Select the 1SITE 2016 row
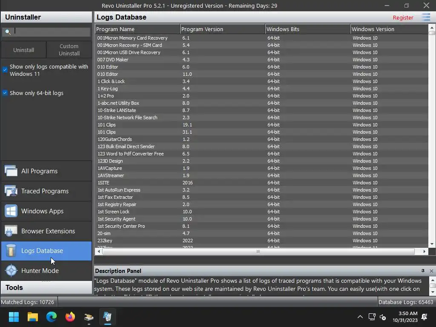 261,182
